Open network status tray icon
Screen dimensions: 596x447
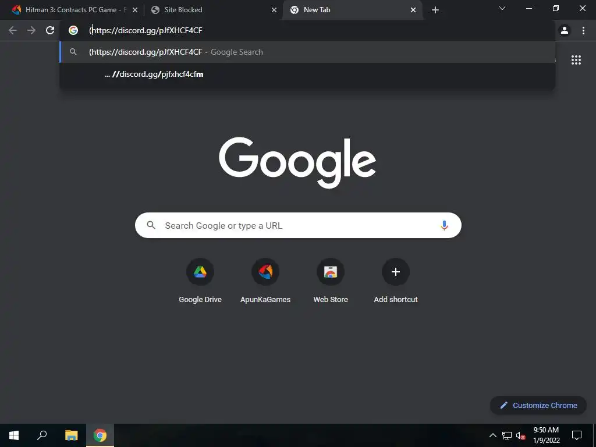tap(507, 435)
